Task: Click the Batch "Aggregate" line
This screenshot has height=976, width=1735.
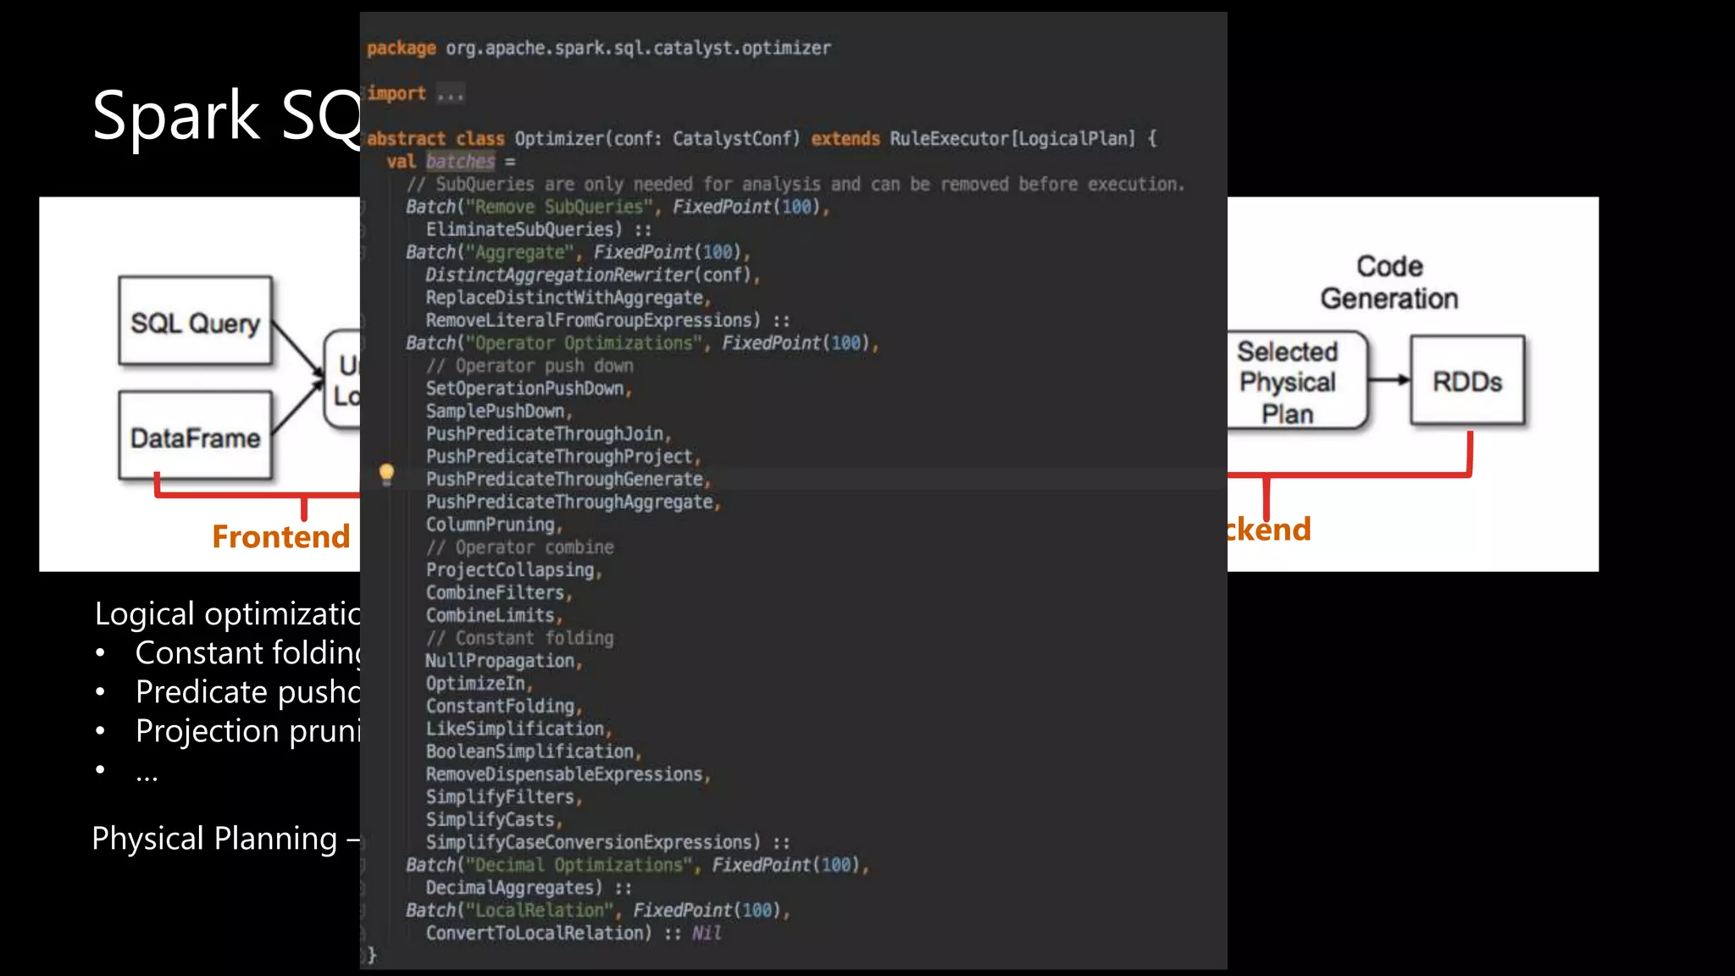Action: pyautogui.click(x=578, y=252)
